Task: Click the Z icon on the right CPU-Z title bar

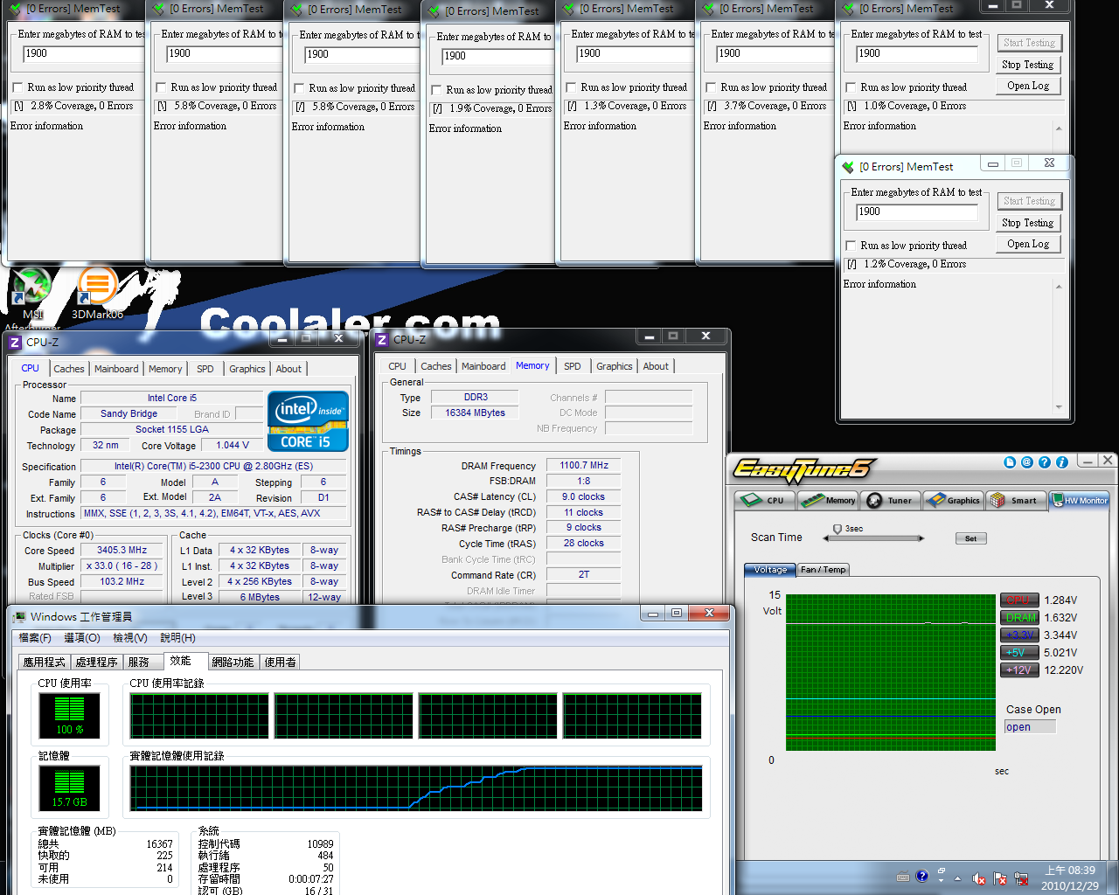Action: coord(382,340)
